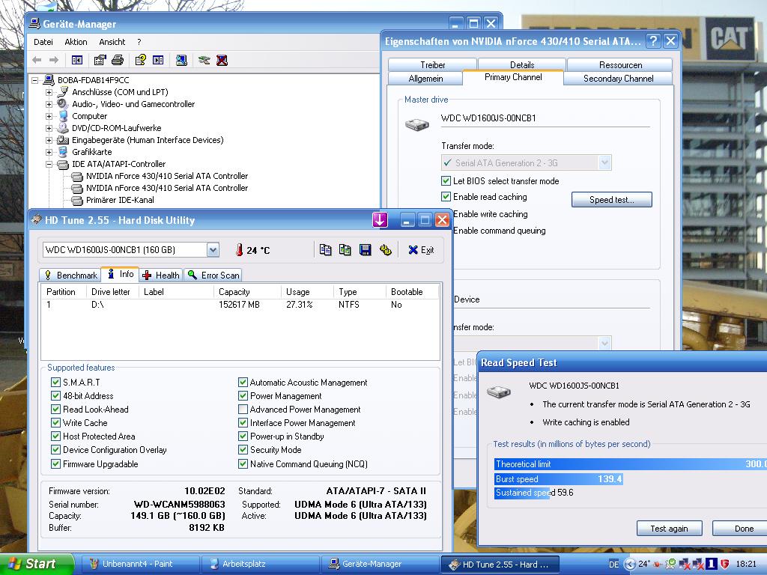
Task: Switch to Unbenannt4 - Paint taskbar button
Action: coord(139,565)
